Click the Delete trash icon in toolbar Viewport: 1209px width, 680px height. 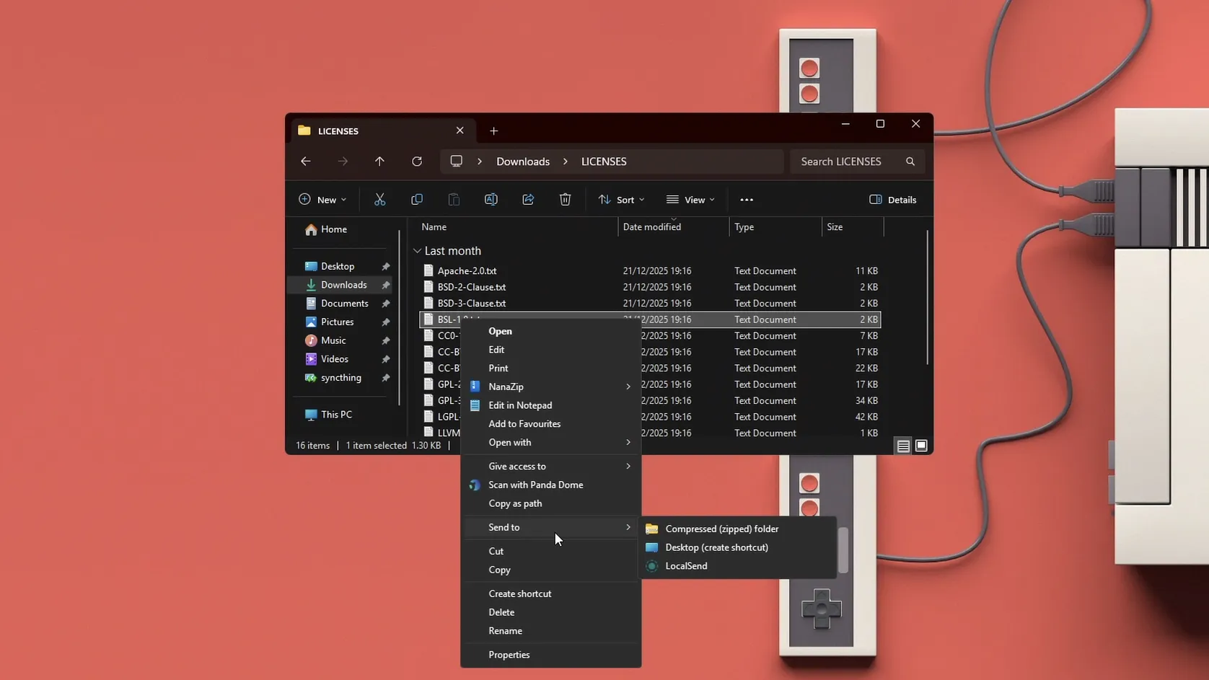(565, 200)
